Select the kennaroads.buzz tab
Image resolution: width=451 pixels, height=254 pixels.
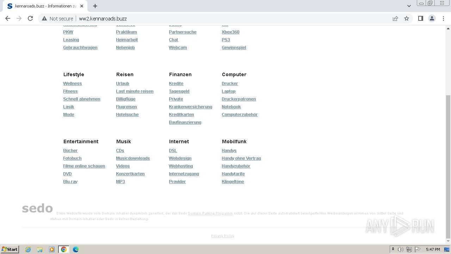[x=45, y=6]
